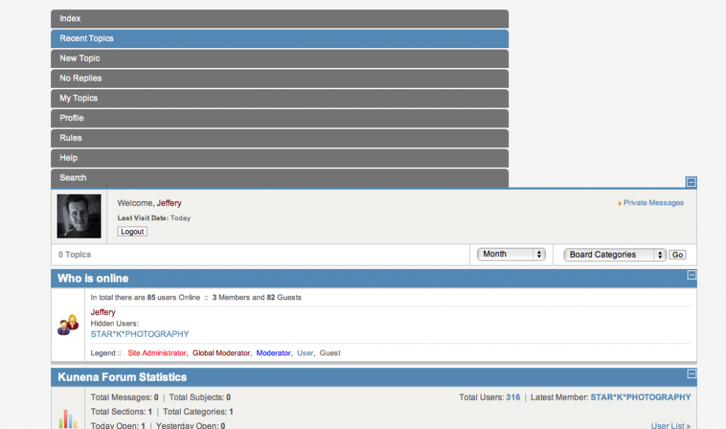
Task: Open the User List link
Action: [x=670, y=425]
